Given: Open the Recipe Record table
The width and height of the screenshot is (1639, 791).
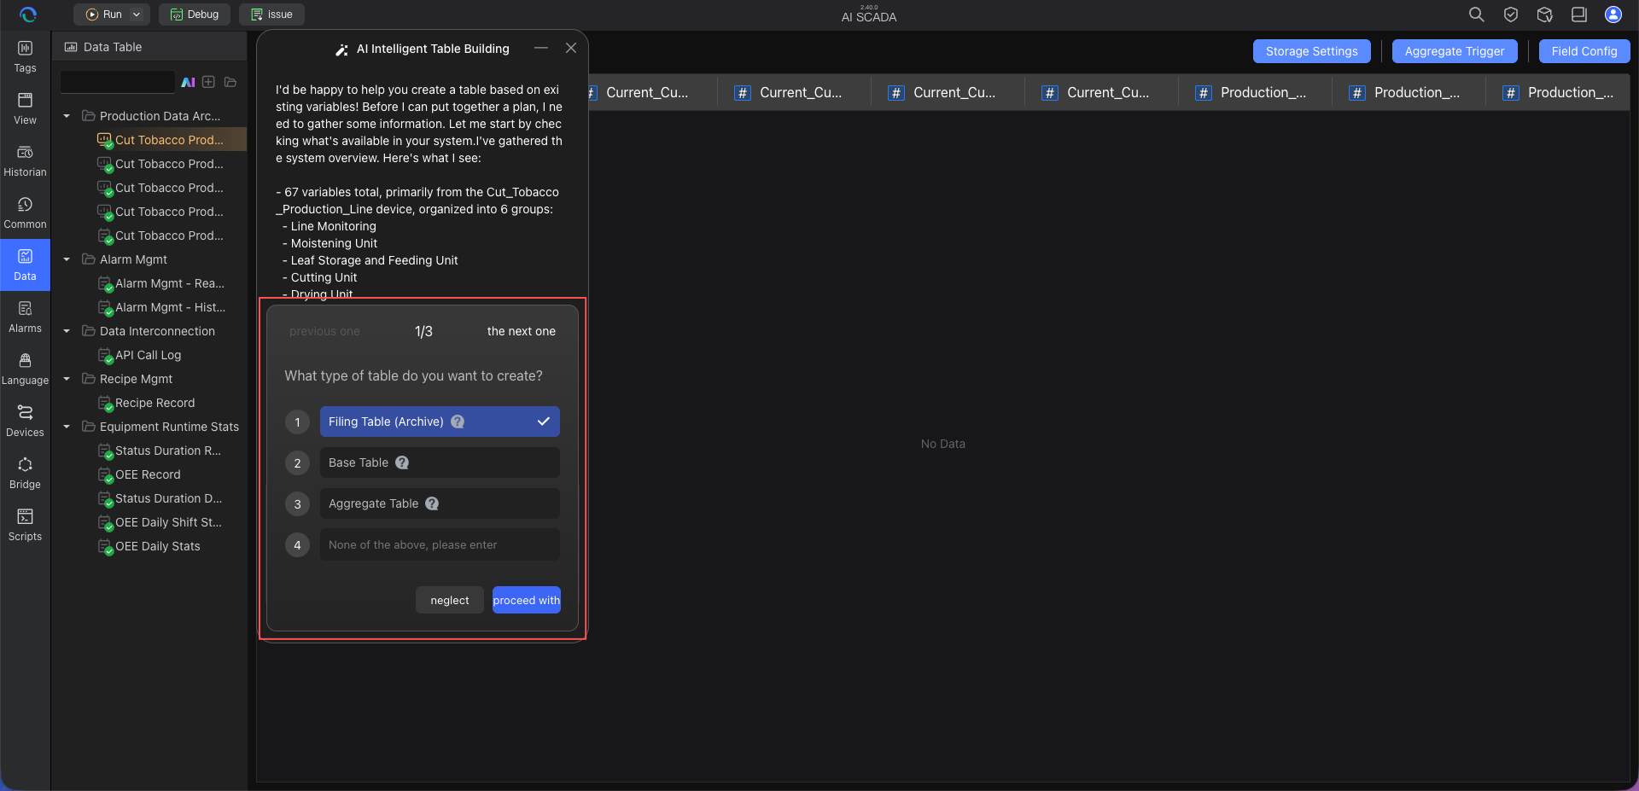Looking at the screenshot, I should (x=147, y=403).
